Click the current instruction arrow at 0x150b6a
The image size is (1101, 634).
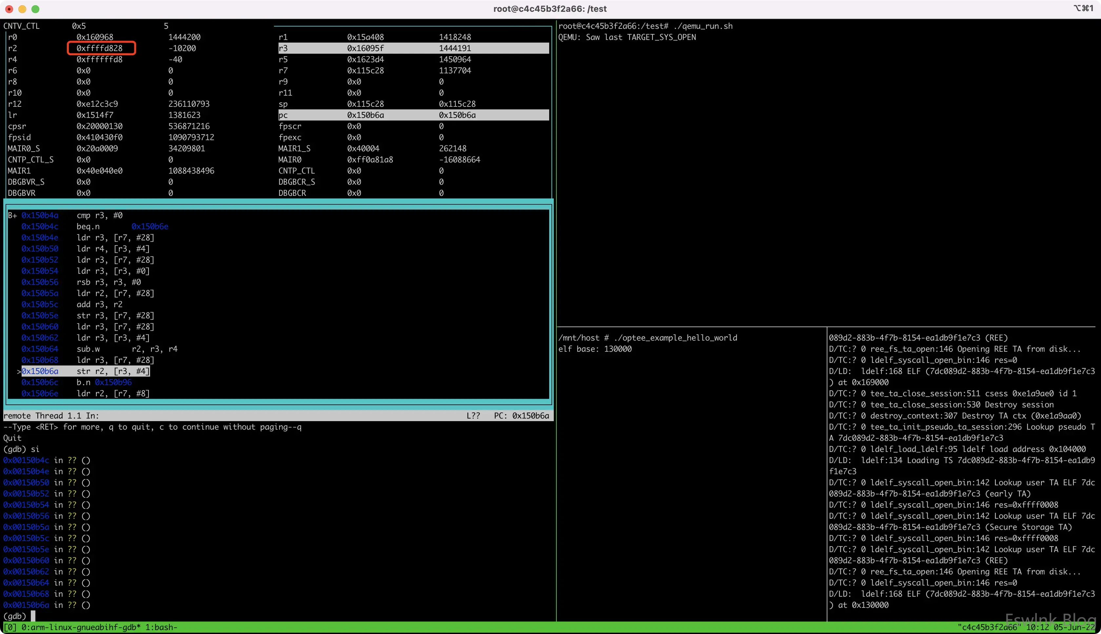19,371
